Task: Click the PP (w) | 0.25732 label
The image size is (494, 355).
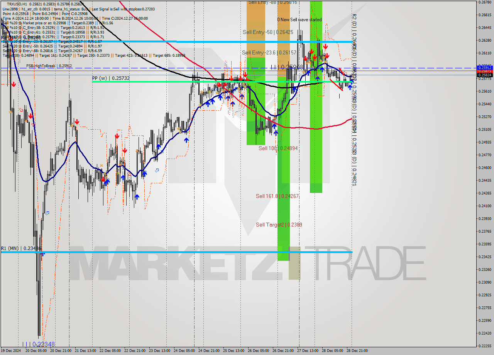Action: tap(111, 78)
